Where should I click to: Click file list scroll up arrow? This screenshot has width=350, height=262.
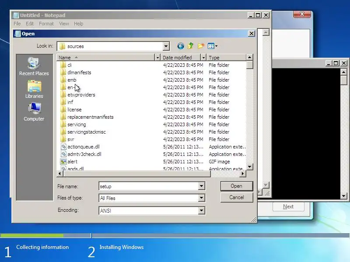coord(249,58)
